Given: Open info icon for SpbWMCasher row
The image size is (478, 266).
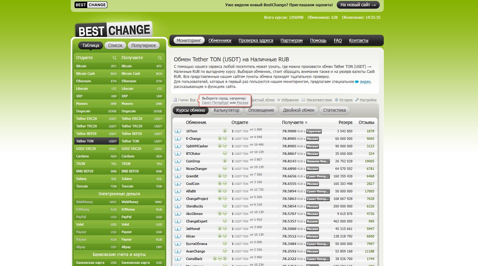Looking at the screenshot, I should pos(178,146).
